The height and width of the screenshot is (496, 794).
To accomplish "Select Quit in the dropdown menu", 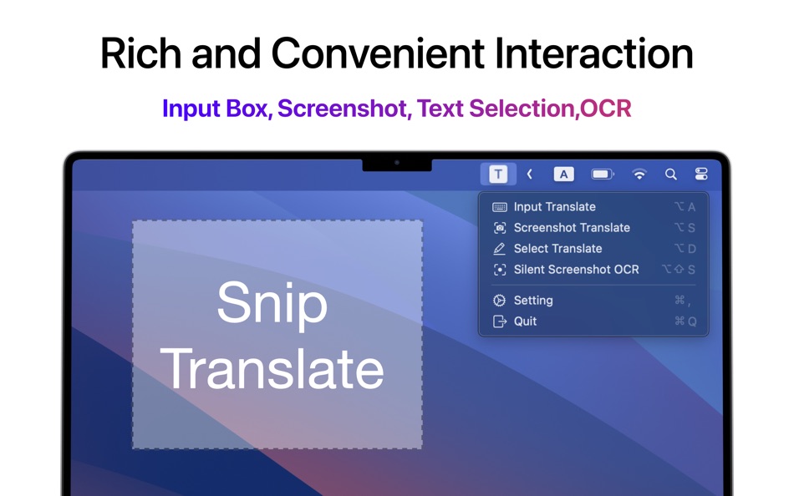I will pyautogui.click(x=593, y=321).
